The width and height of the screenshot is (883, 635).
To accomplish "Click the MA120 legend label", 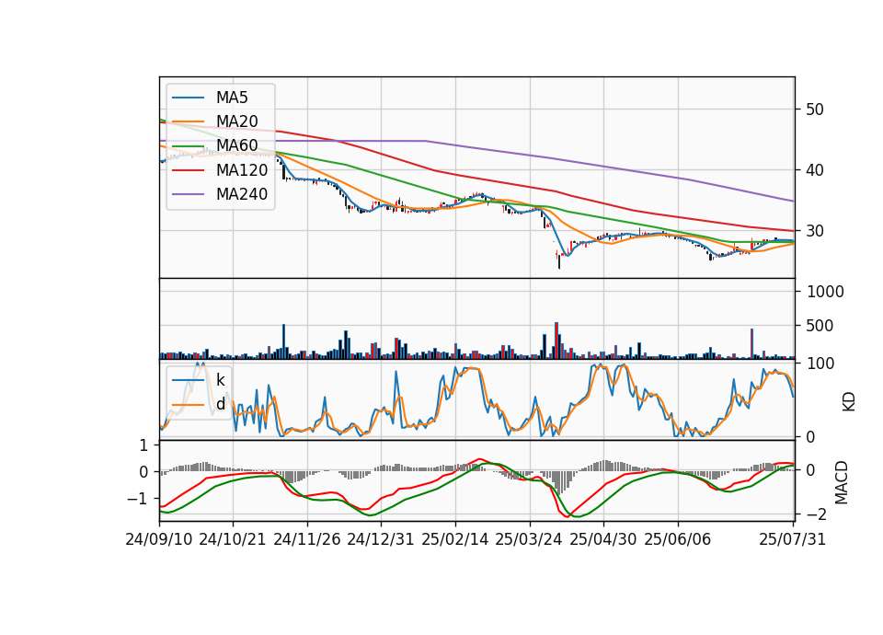I will (x=242, y=170).
